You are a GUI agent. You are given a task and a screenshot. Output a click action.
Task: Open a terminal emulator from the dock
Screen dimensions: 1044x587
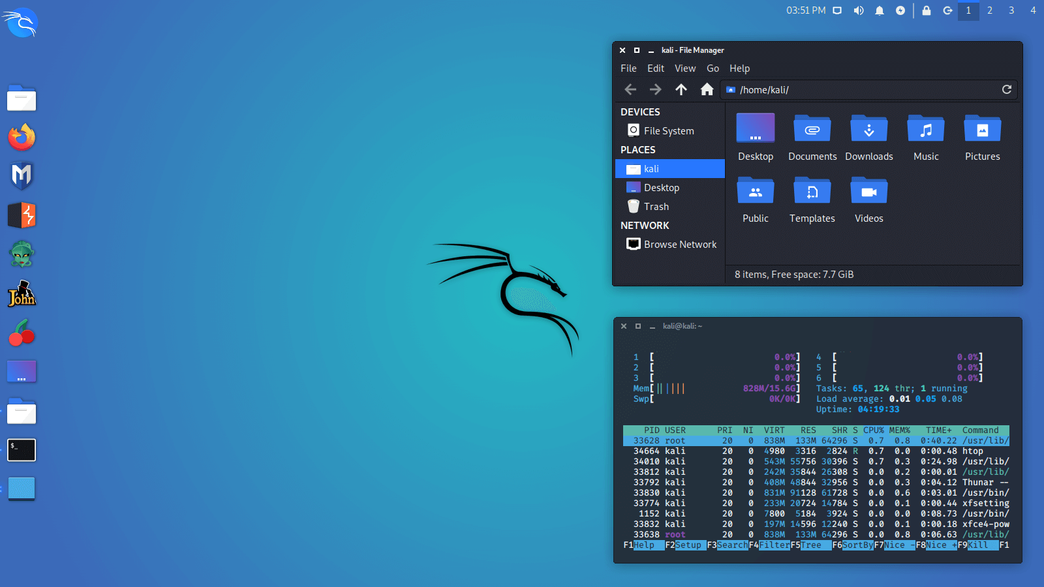[x=22, y=449]
